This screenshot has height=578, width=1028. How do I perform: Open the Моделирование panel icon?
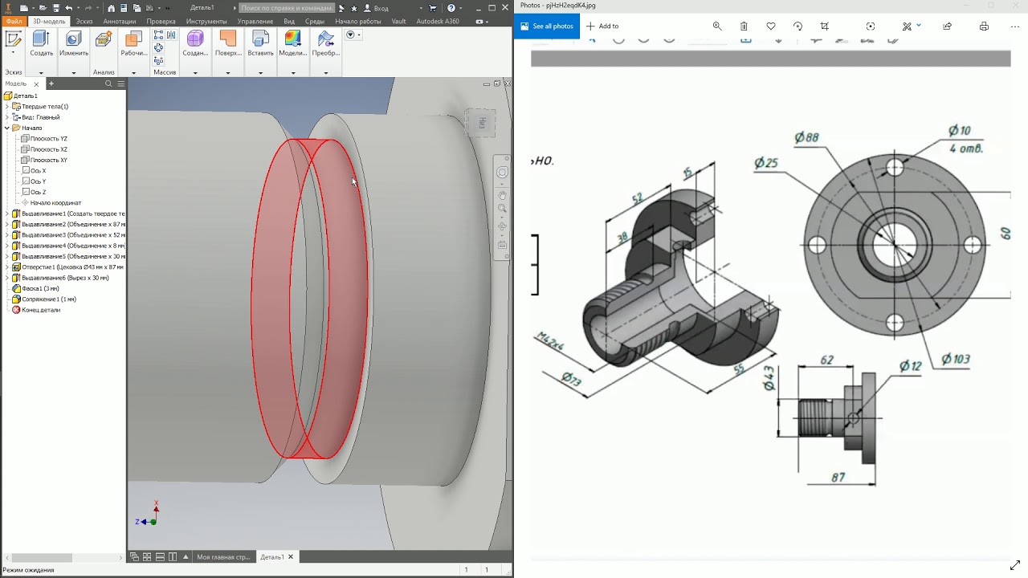tap(292, 39)
